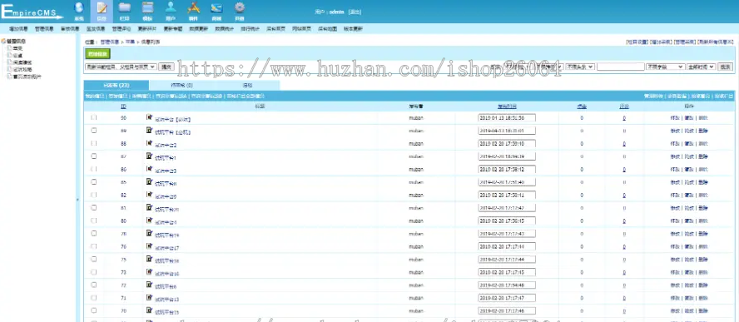
Task: Click the green Add Information button
Action: pyautogui.click(x=97, y=54)
